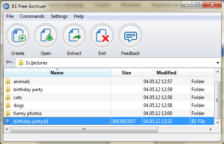This screenshot has width=224, height=144.
Task: Click the funny photos folder icon
Action: (8, 113)
